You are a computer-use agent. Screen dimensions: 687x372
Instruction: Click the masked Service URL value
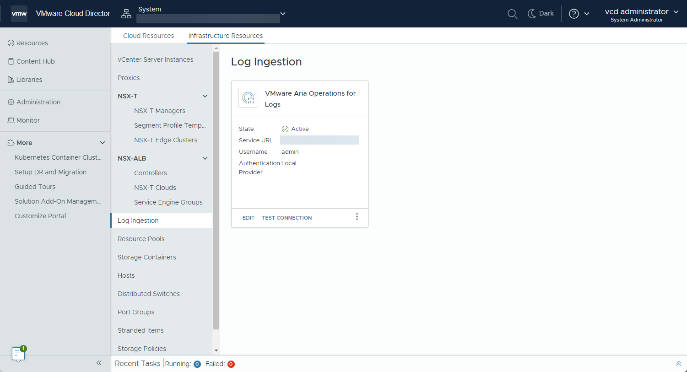pyautogui.click(x=319, y=140)
